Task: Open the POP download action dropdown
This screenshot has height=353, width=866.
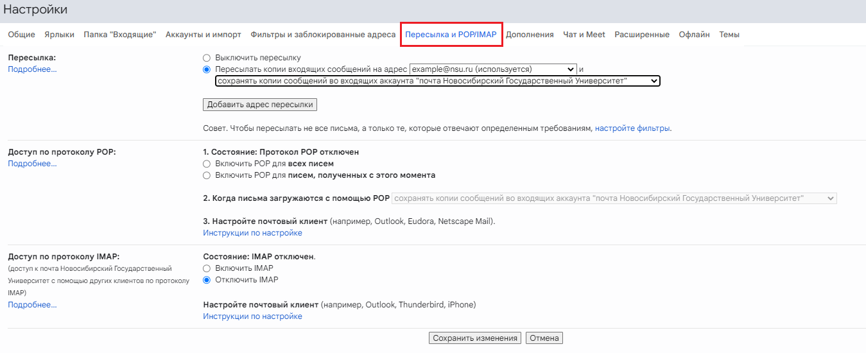Action: tap(614, 198)
